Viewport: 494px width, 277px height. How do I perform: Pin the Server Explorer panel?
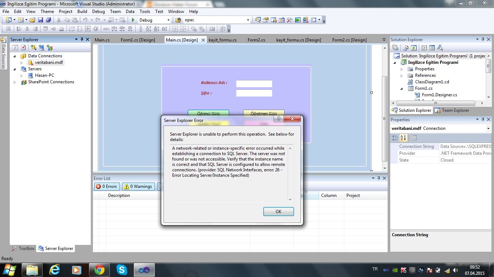pyautogui.click(x=82, y=39)
